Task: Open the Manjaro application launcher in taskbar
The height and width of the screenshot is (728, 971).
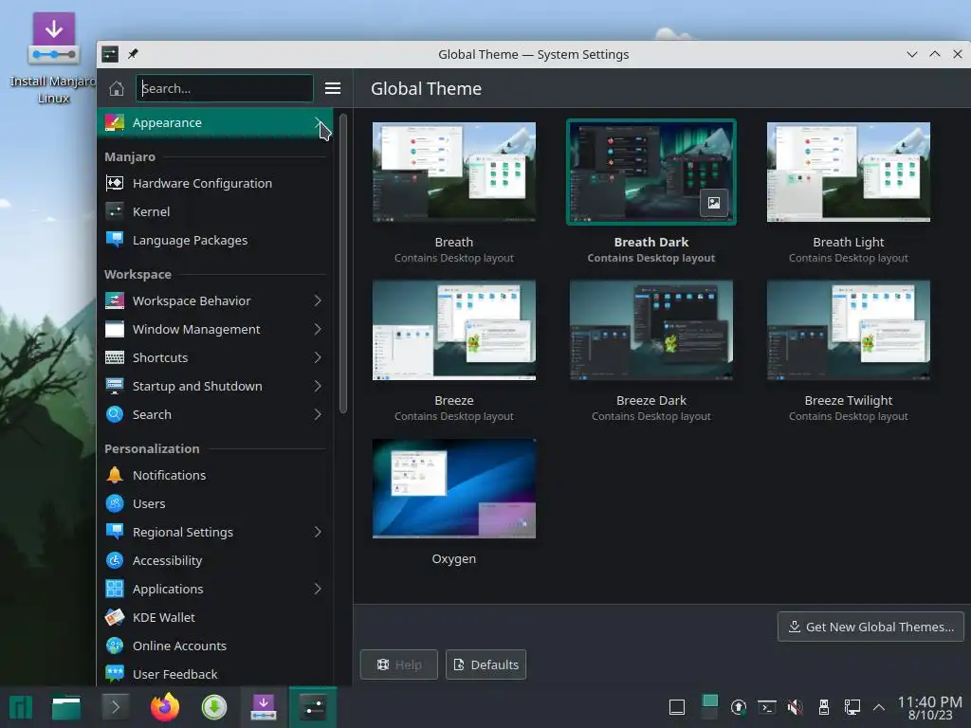Action: [x=21, y=707]
